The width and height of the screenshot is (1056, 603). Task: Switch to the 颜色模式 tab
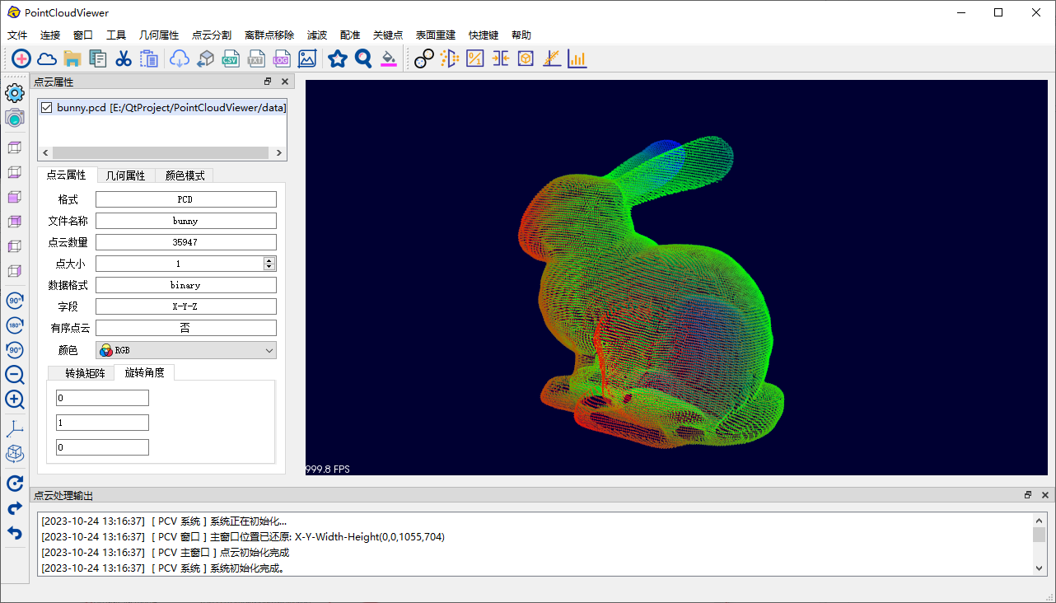[185, 175]
